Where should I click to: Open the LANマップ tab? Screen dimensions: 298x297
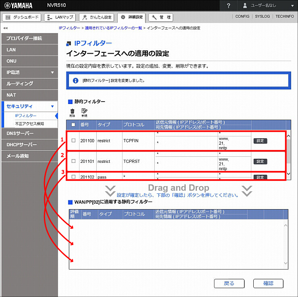pos(60,17)
